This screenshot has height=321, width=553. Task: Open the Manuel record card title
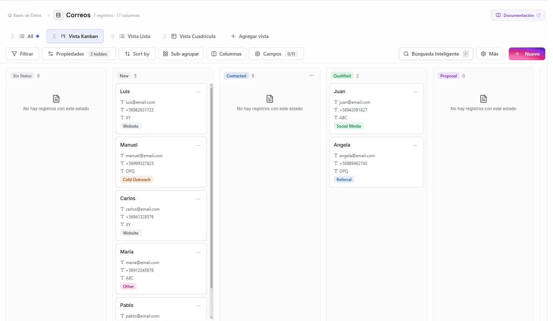tap(129, 145)
